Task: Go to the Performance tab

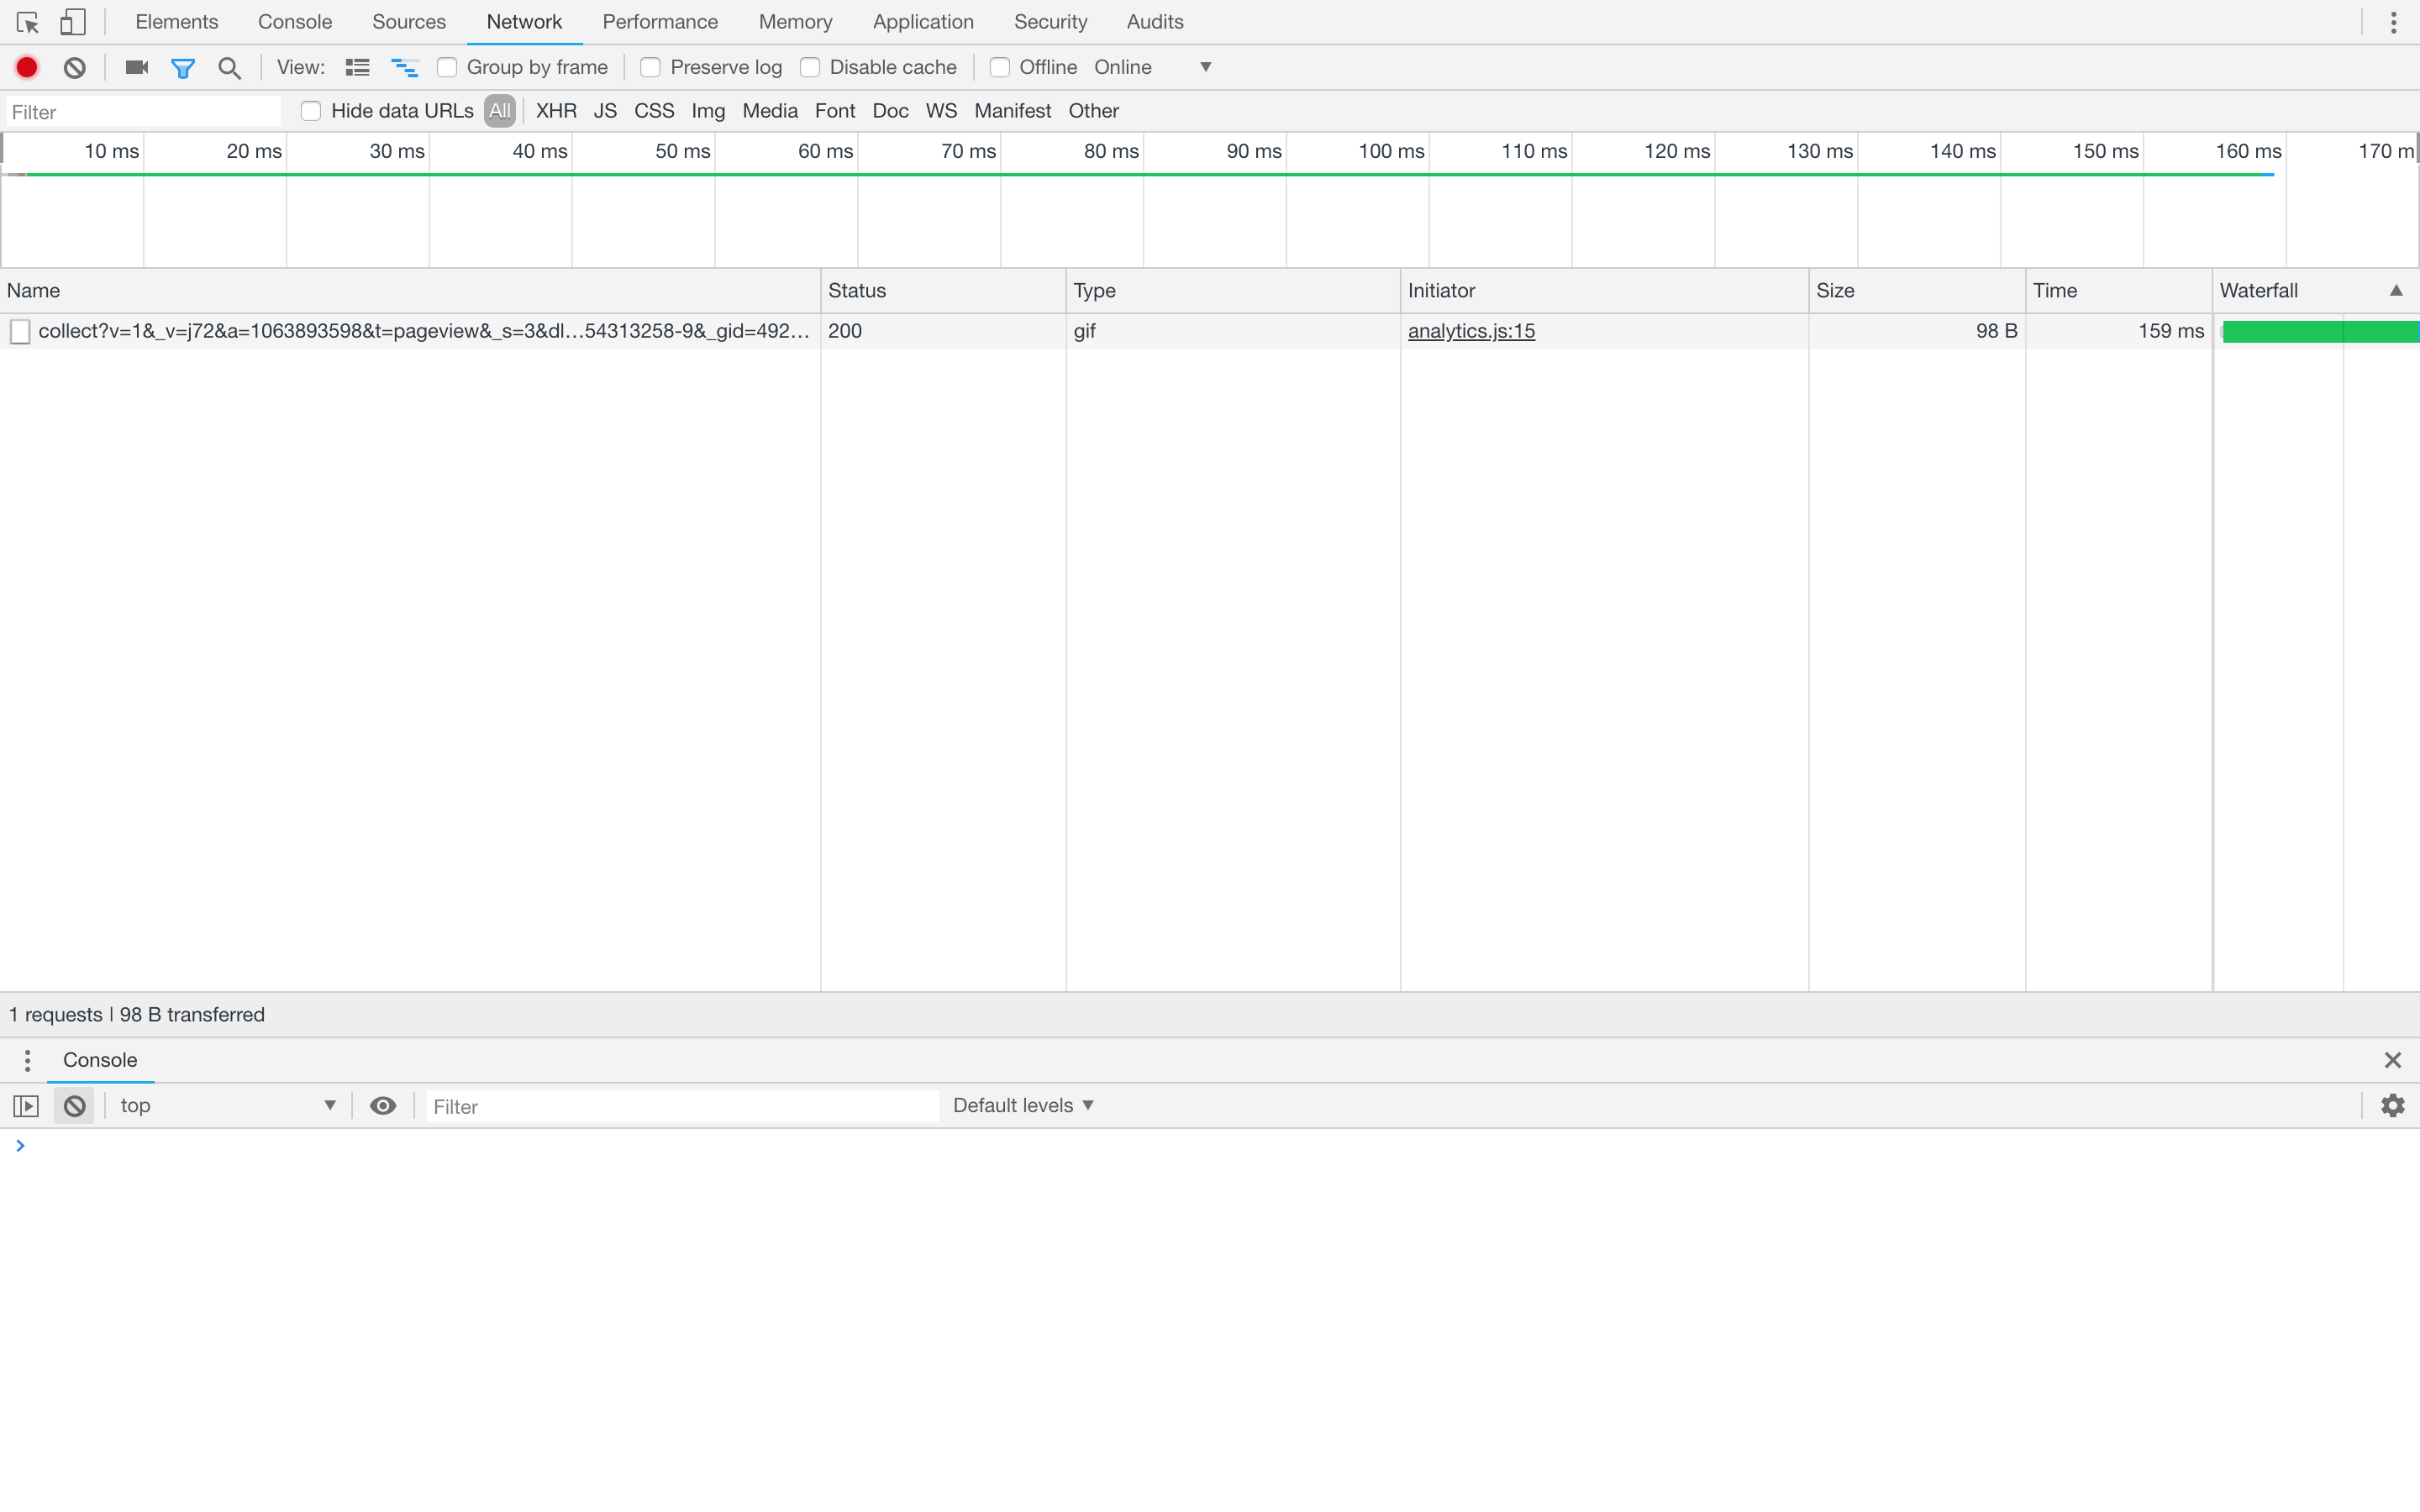Action: [660, 22]
